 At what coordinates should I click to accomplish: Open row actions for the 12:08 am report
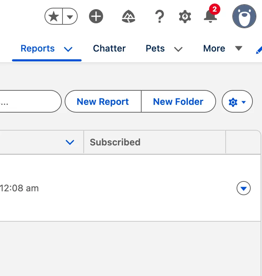point(244,188)
